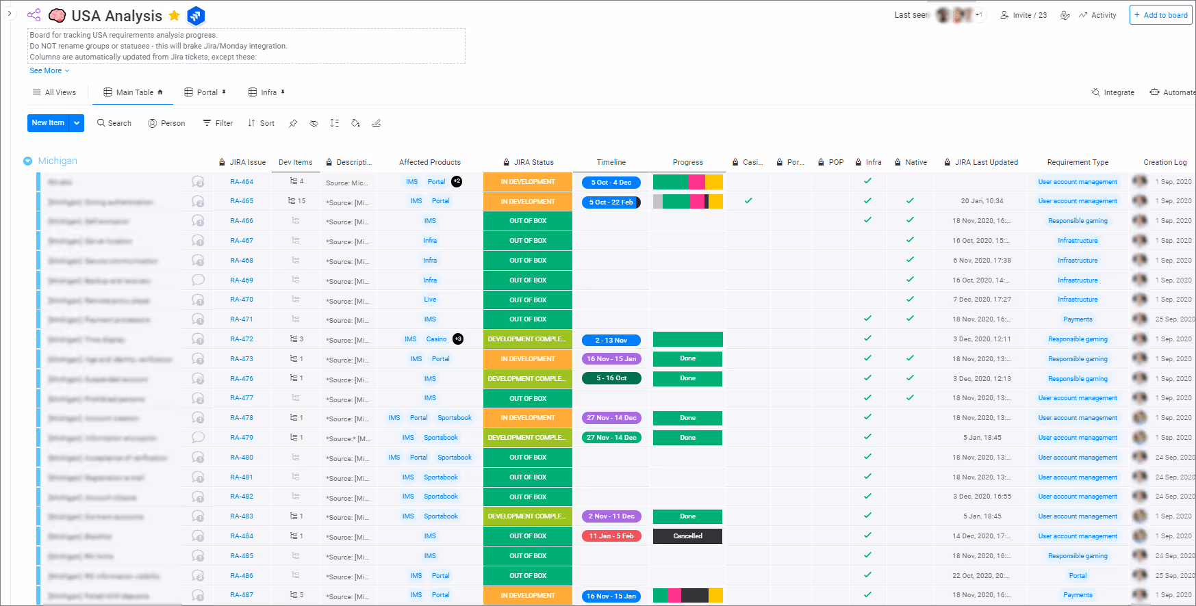Open conversation bubble for RA-469 row
1196x606 pixels.
(x=198, y=280)
